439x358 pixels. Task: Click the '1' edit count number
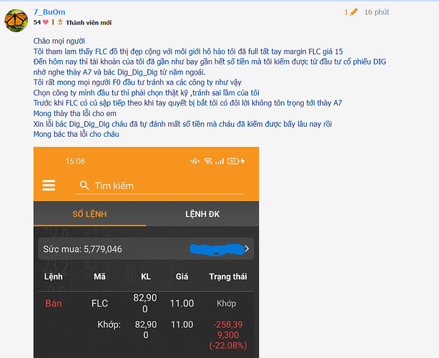346,12
